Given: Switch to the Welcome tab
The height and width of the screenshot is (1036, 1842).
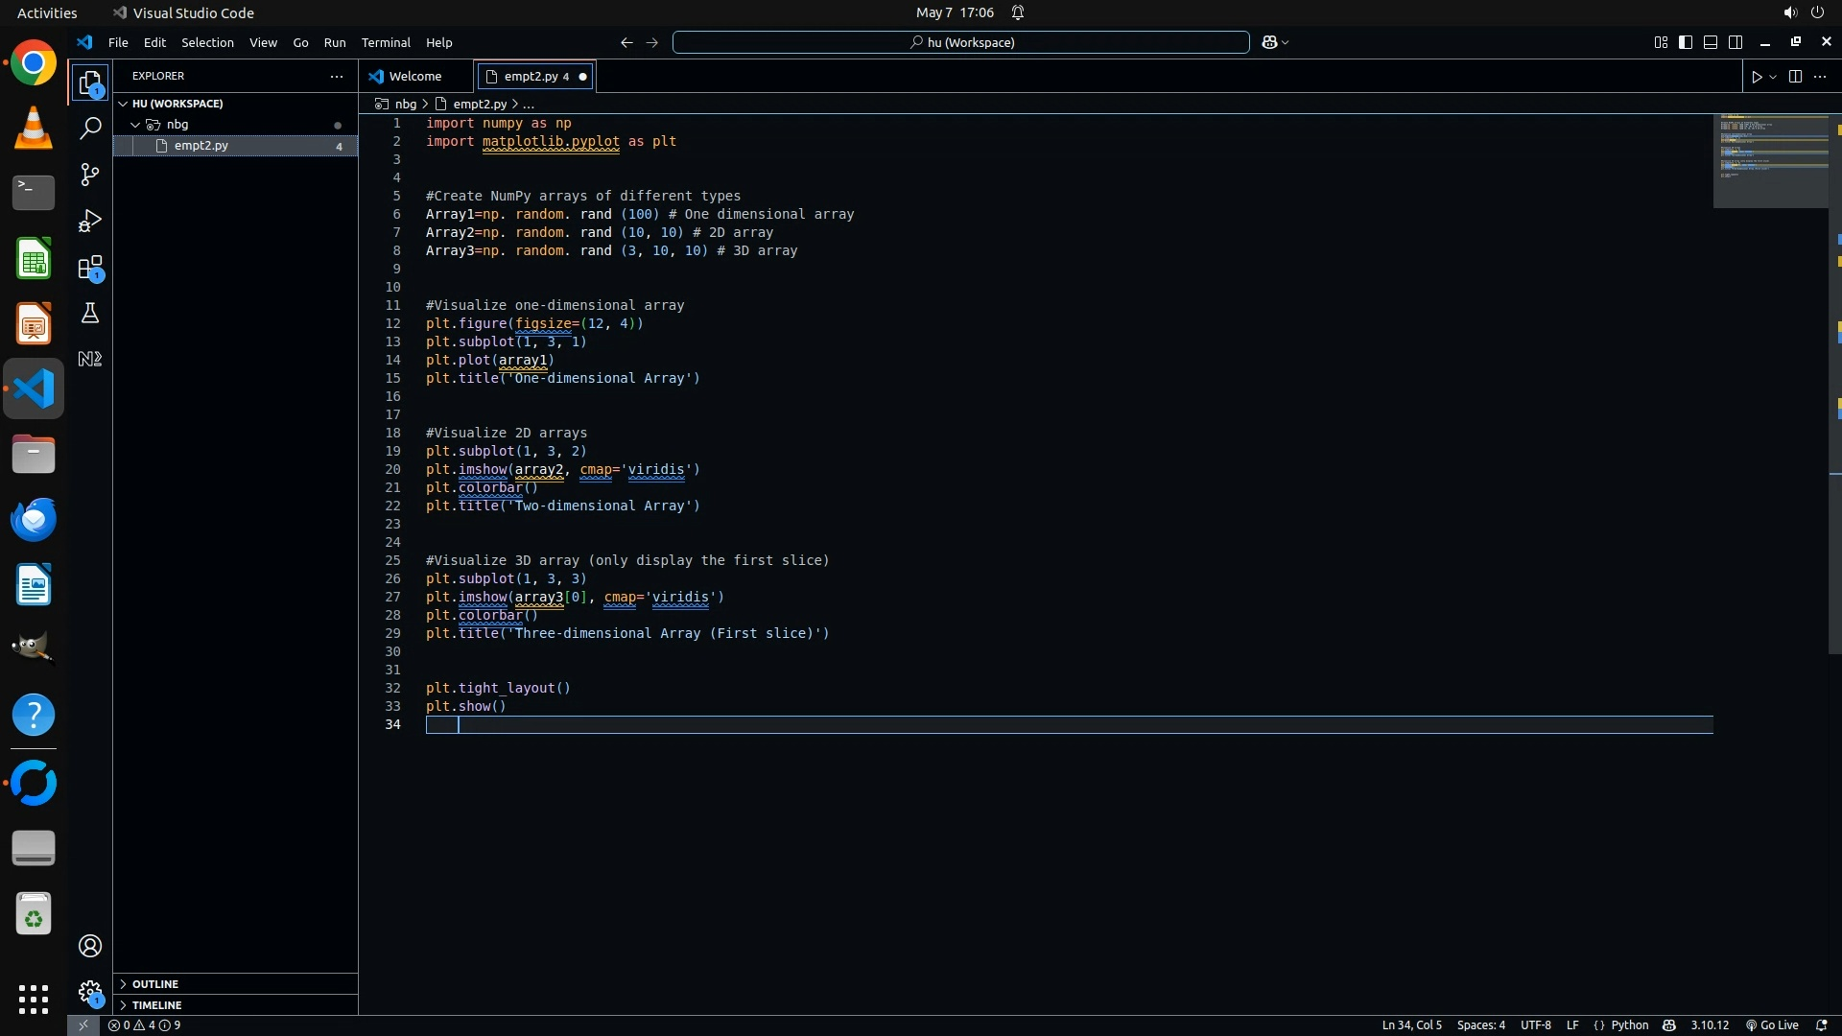Looking at the screenshot, I should click(414, 77).
